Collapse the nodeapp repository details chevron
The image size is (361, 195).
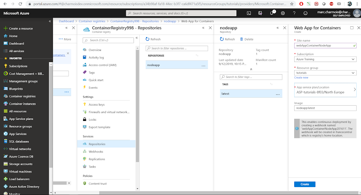(x=251, y=69)
